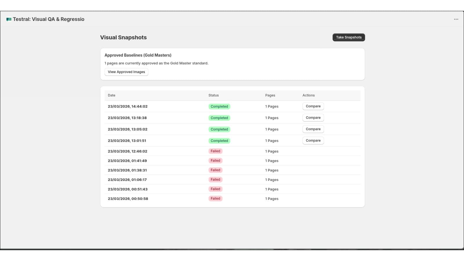
Task: Open the three-dot more options menu
Action: point(456,19)
